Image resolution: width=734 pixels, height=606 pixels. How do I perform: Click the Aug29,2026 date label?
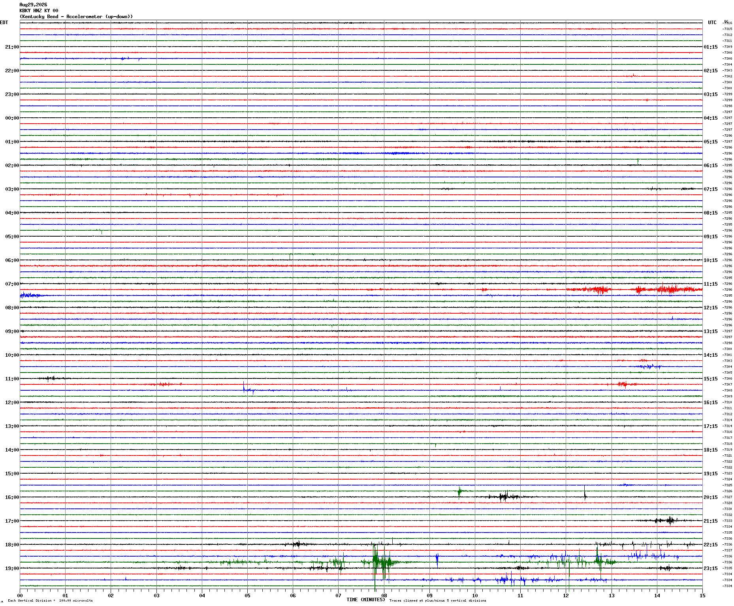pyautogui.click(x=33, y=5)
